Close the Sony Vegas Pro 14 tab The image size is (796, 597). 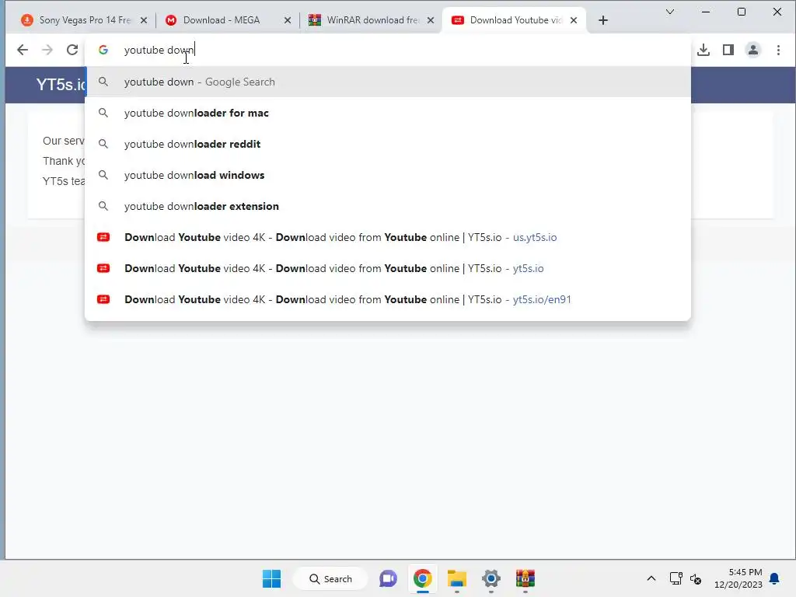point(144,20)
